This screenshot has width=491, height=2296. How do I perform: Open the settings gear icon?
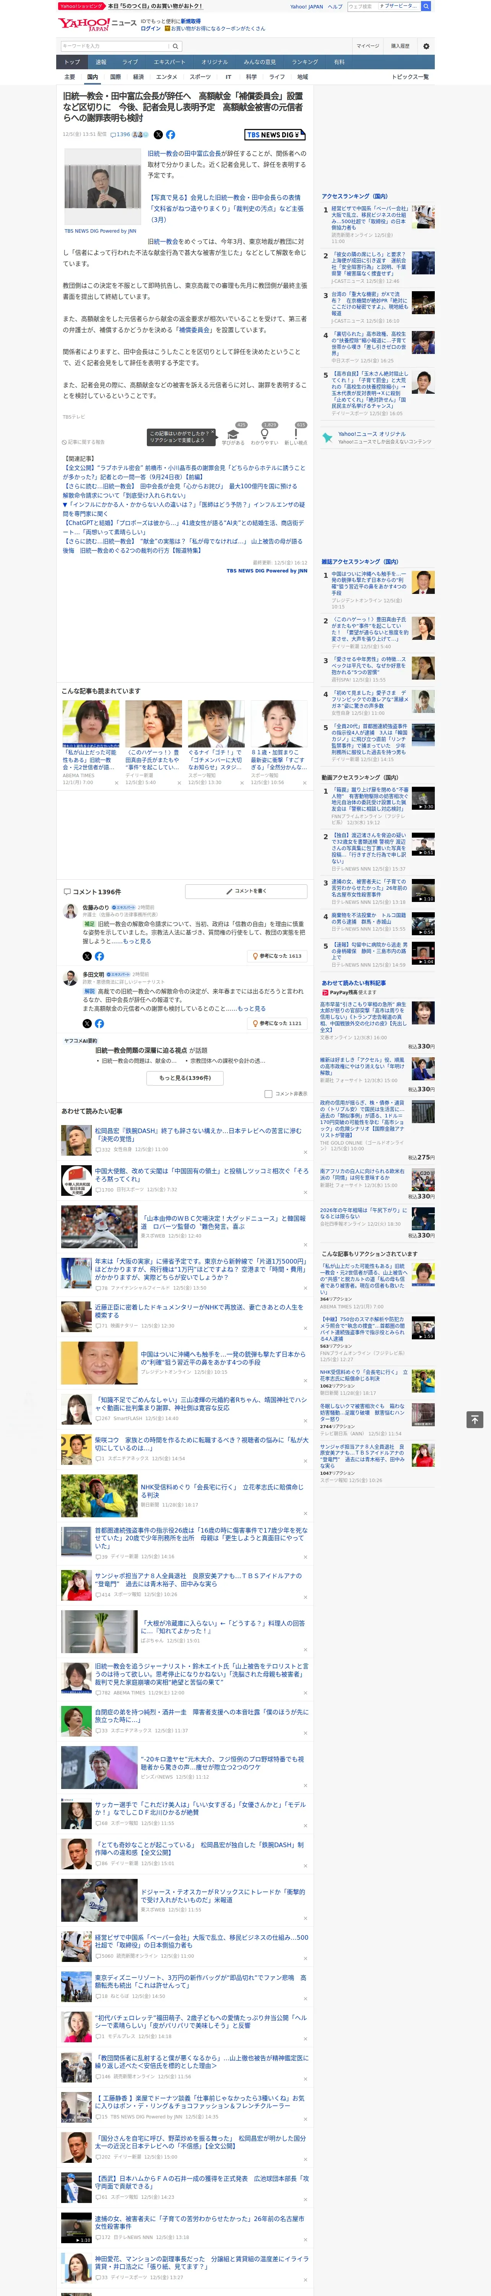[426, 46]
